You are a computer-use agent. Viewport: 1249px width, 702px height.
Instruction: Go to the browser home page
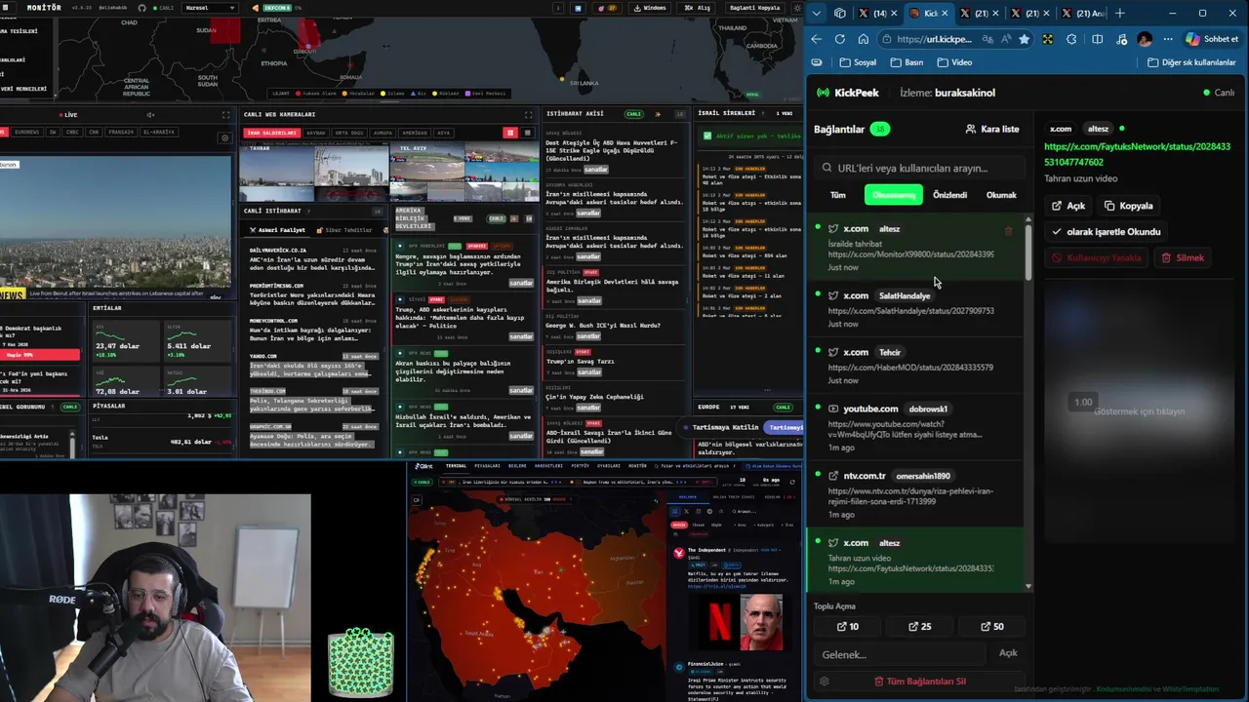pos(864,39)
